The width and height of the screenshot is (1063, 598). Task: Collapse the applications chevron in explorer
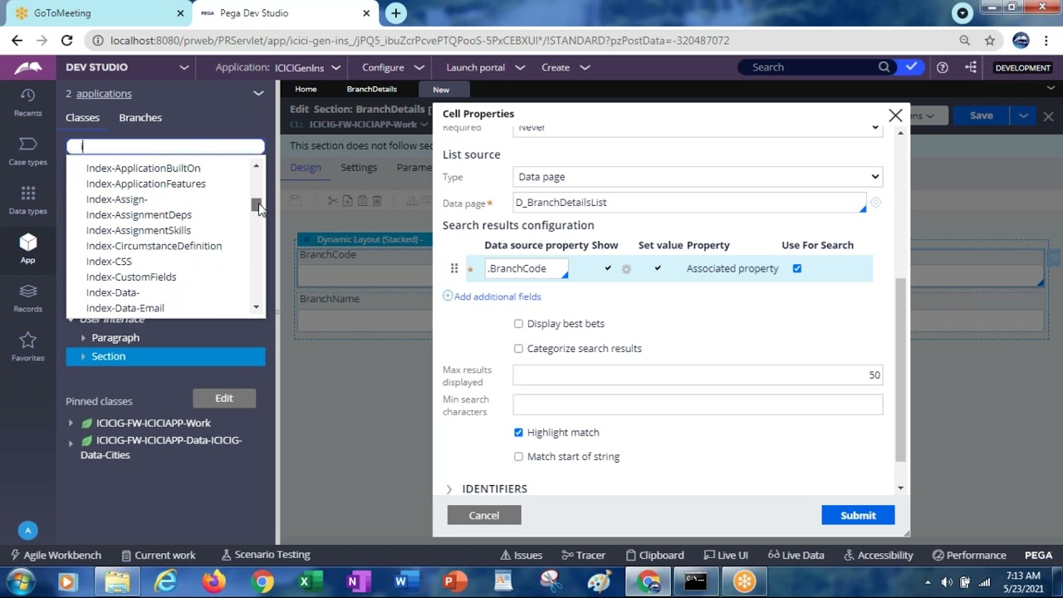pyautogui.click(x=258, y=94)
